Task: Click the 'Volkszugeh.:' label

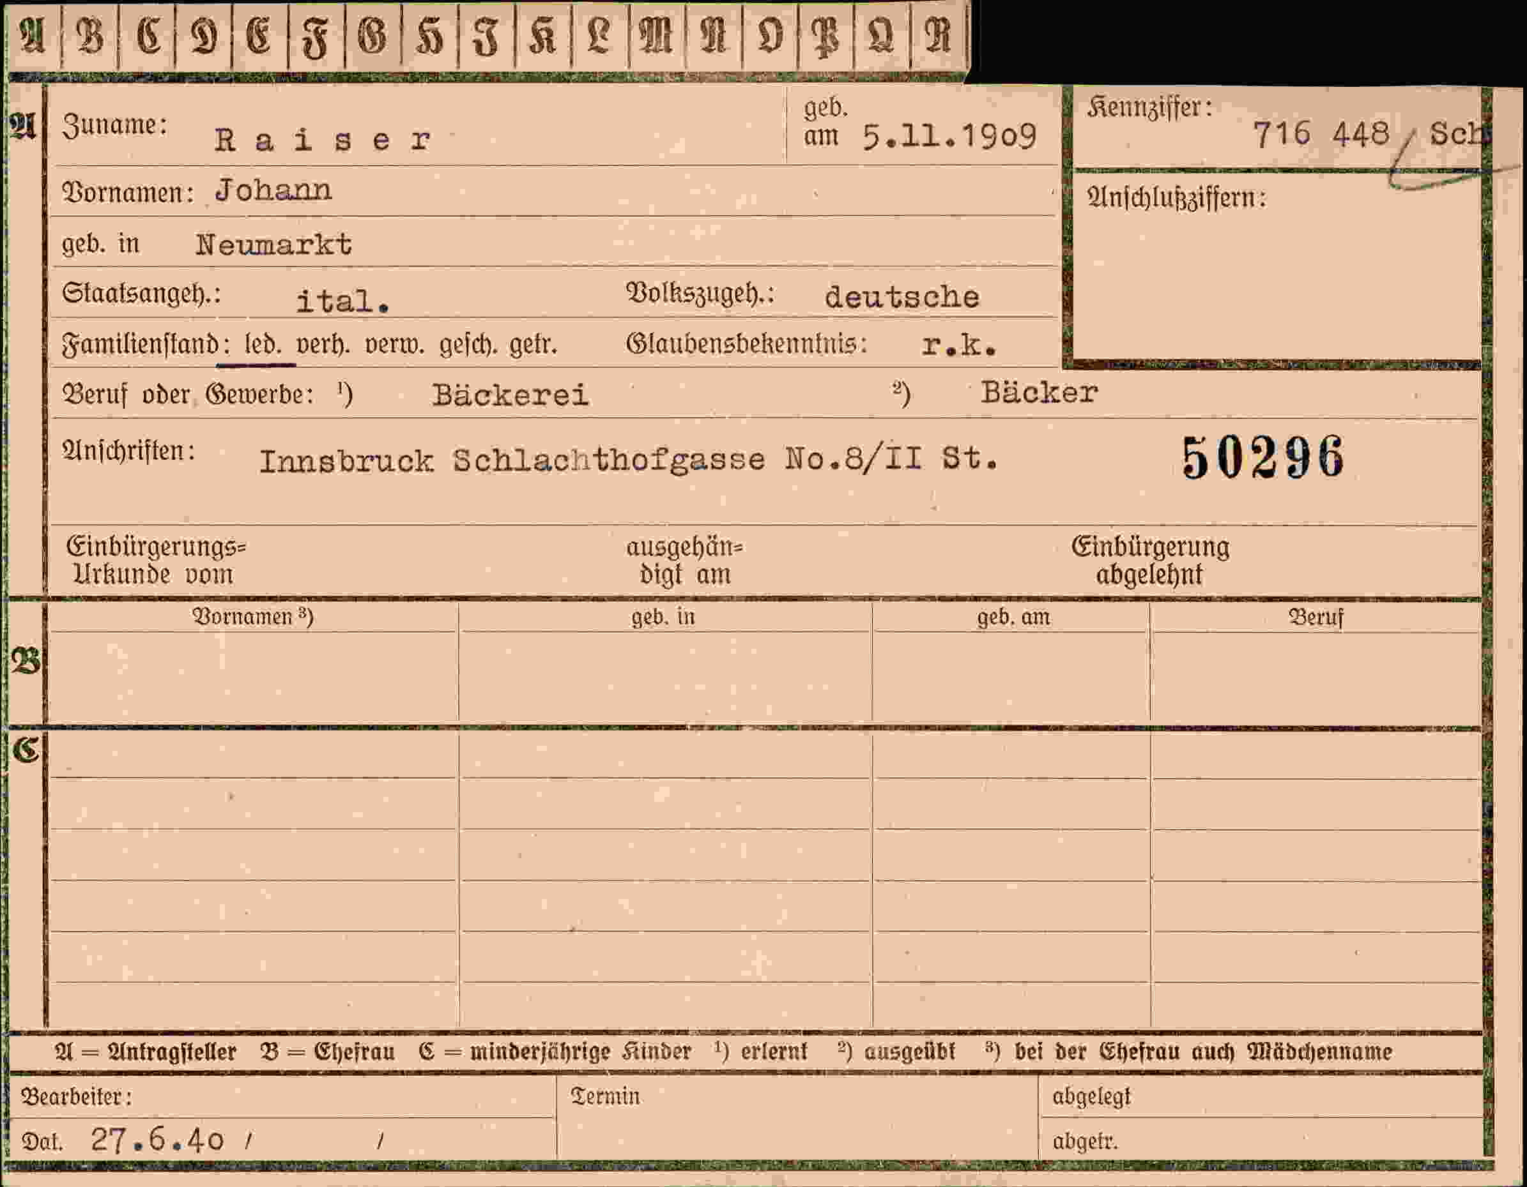Action: (701, 294)
